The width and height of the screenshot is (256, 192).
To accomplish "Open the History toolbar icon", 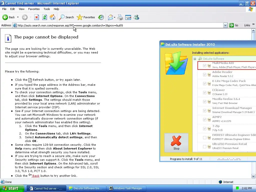I will pyautogui.click(x=101, y=17).
